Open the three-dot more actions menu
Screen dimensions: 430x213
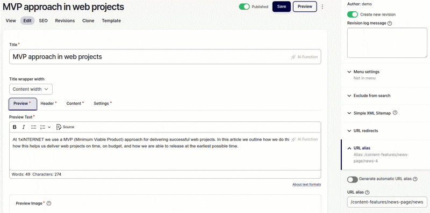[x=322, y=6]
